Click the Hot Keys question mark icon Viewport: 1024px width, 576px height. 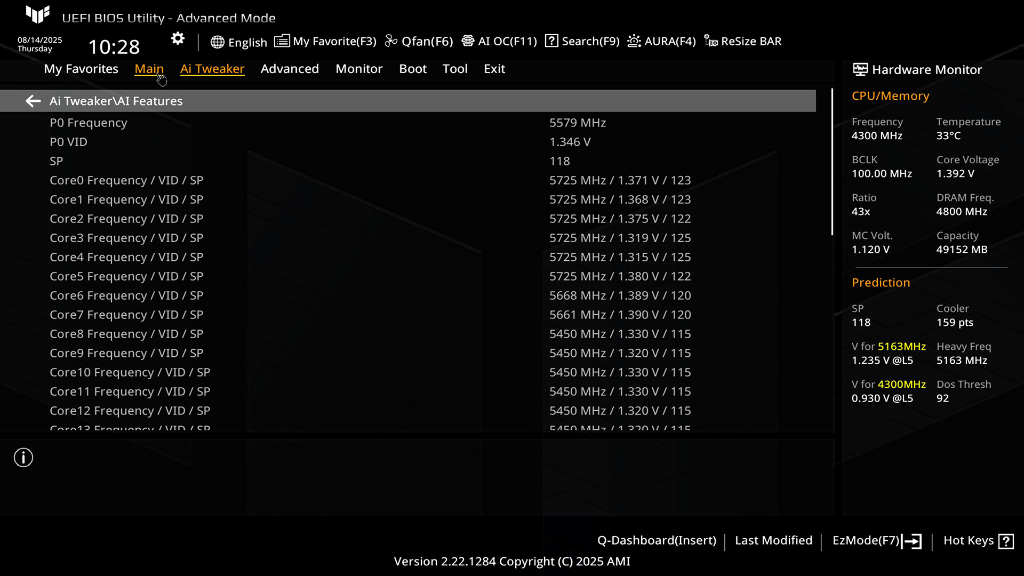[1006, 541]
